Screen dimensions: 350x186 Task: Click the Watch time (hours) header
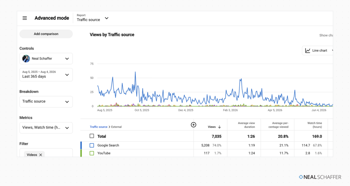coord(314,125)
